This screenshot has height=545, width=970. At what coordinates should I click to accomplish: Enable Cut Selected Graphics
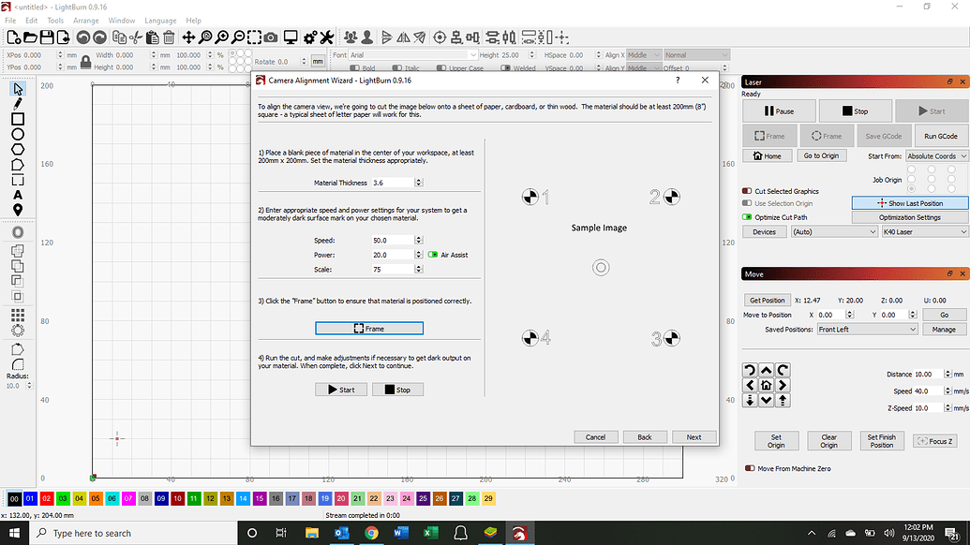[747, 190]
